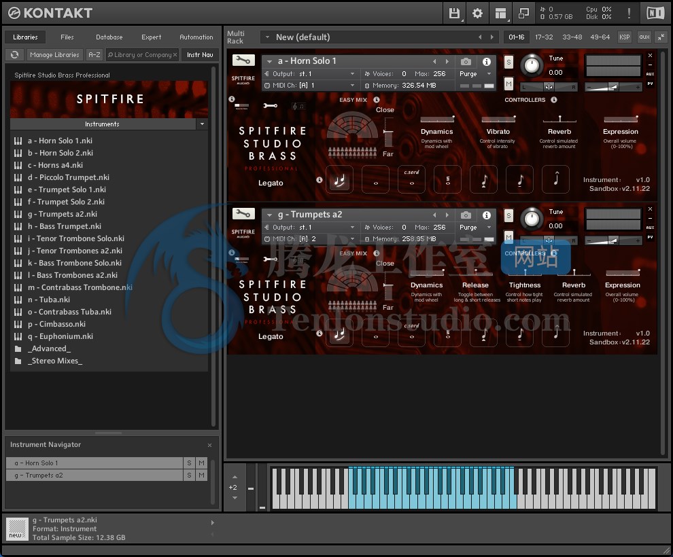Click the Native Instruments NI logo
Image resolution: width=673 pixels, height=557 pixels.
tap(655, 14)
